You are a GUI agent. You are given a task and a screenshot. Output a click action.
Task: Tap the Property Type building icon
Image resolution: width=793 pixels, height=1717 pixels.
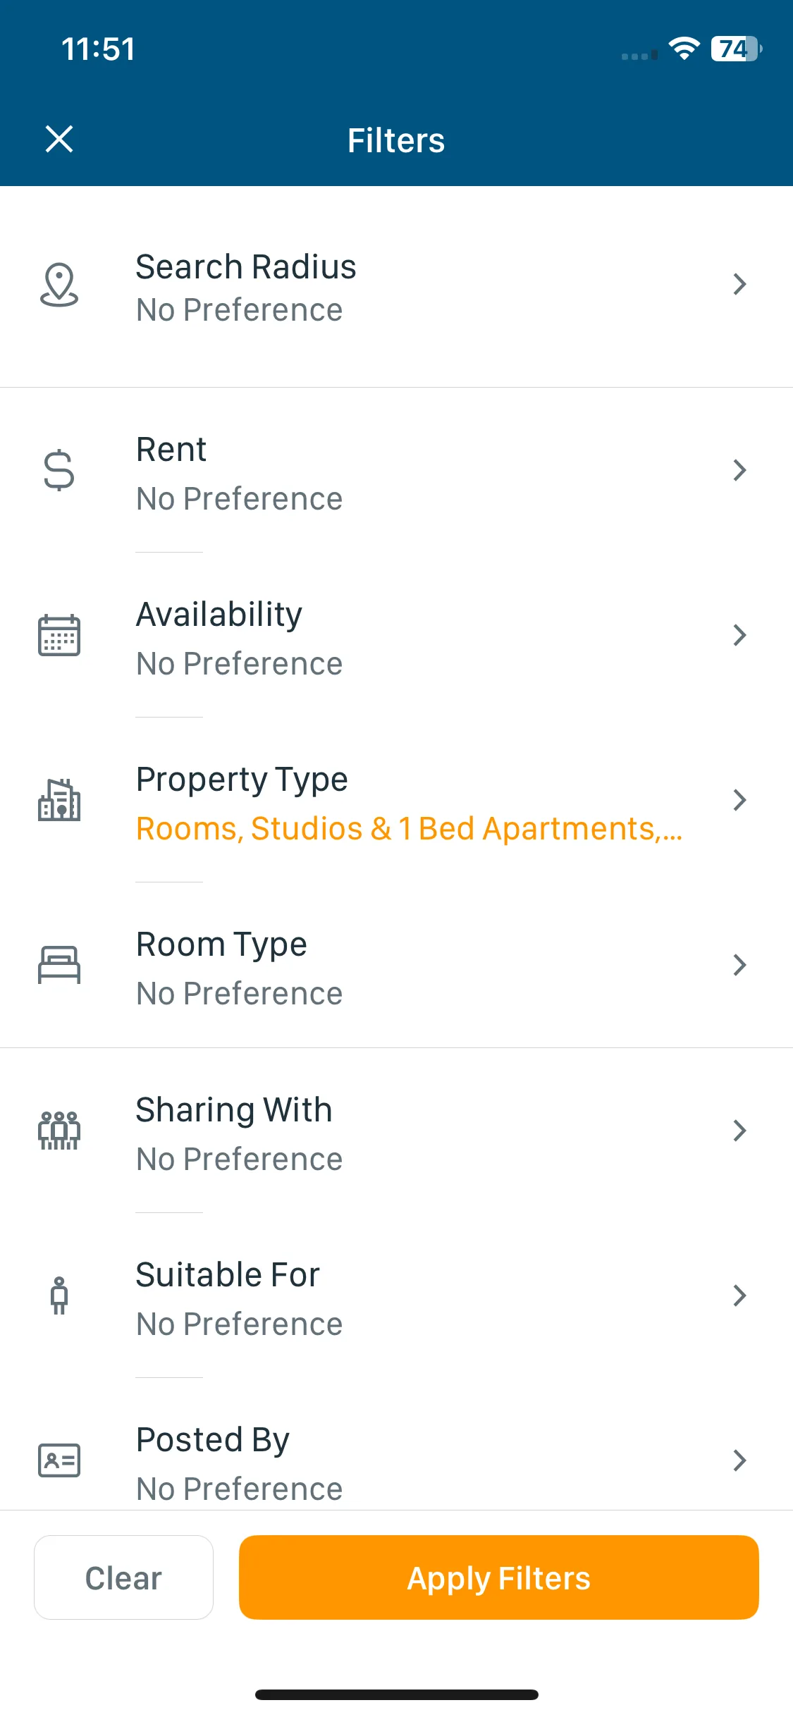point(59,800)
